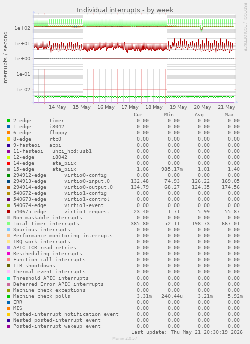Click the RRDTOOL / TOBI OETIKER watermark
Viewport: 250px width, 344px height.
tap(245, 27)
